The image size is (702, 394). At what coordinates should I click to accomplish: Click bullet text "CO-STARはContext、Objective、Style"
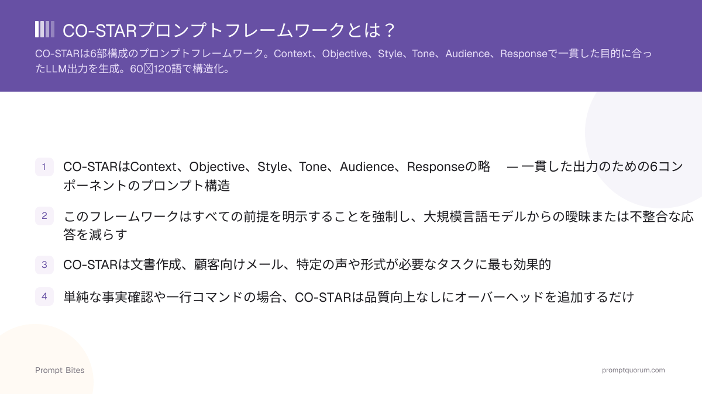pos(373,176)
